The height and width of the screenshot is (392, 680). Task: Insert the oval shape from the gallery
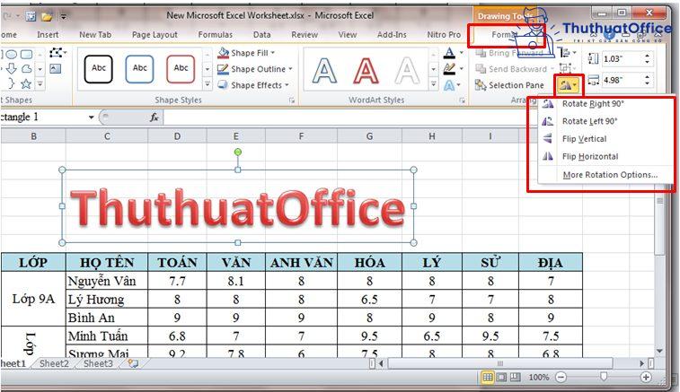click(12, 55)
